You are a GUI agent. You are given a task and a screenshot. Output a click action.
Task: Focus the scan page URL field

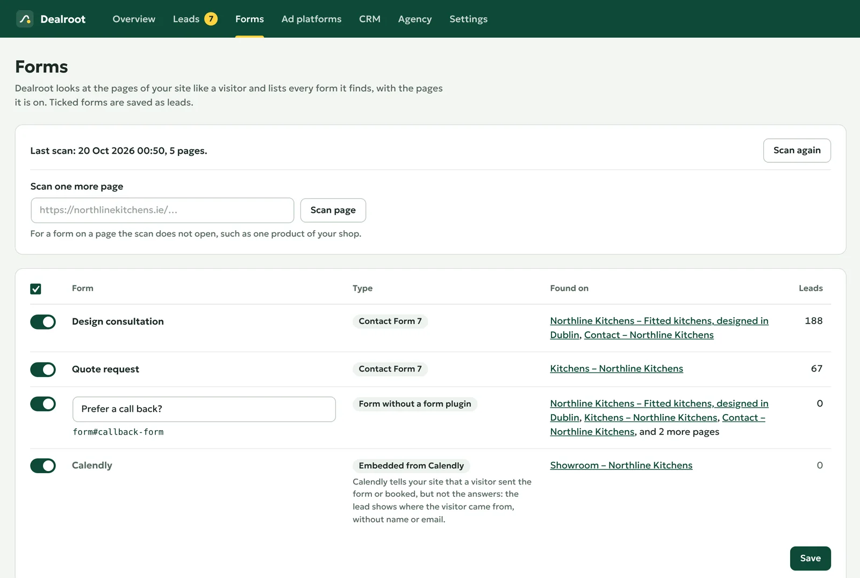point(162,210)
